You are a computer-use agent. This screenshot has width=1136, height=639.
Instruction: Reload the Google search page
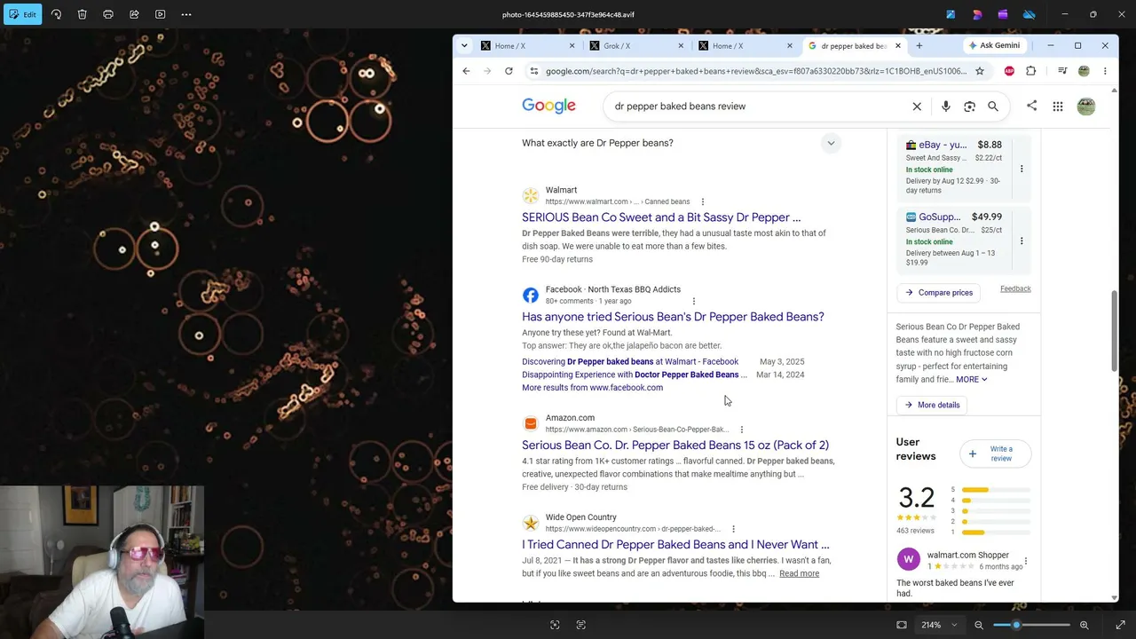pyautogui.click(x=509, y=71)
